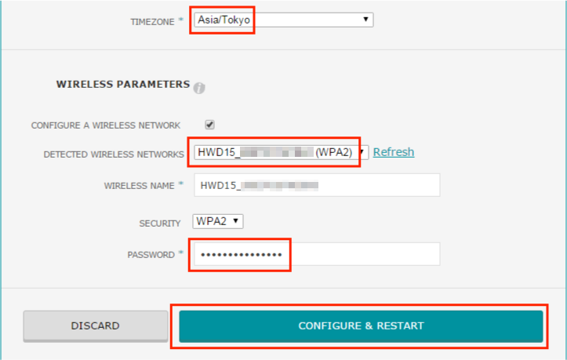
Task: Click the Timezone field label
Action: tap(153, 22)
